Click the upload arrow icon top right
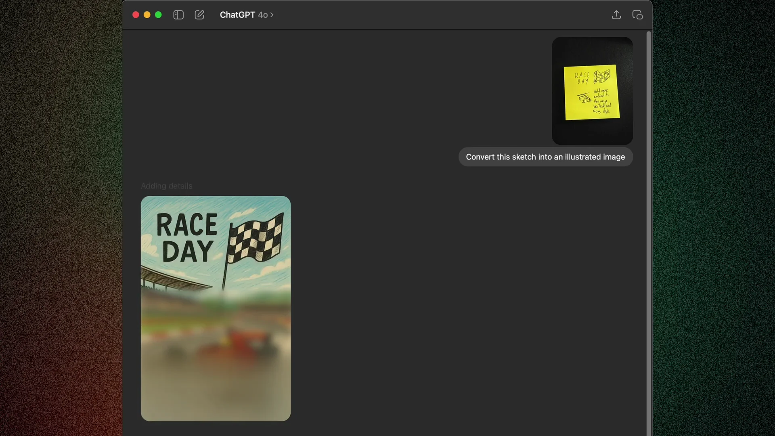Image resolution: width=775 pixels, height=436 pixels. tap(616, 15)
